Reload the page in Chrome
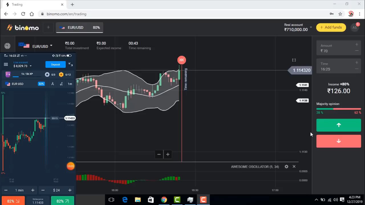 click(x=23, y=14)
